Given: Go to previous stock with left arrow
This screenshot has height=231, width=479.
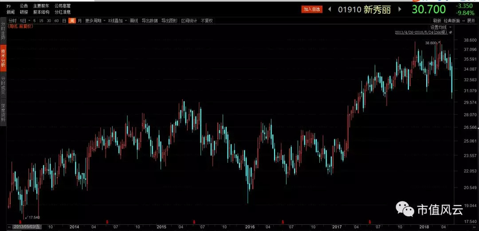Looking at the screenshot, I should coord(330,9).
